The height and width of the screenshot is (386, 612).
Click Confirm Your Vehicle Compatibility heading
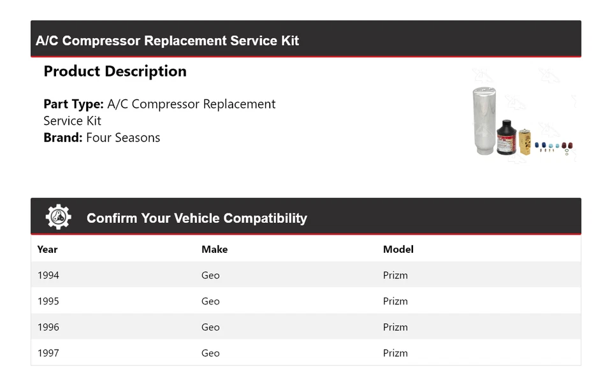(x=196, y=218)
